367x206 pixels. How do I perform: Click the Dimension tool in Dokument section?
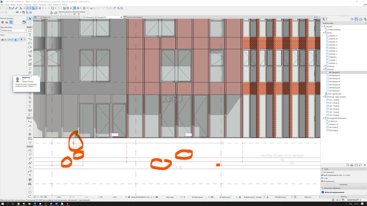30,150
